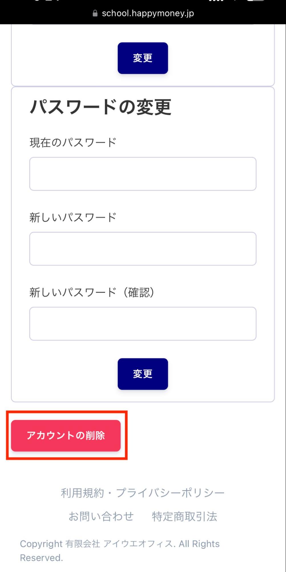The height and width of the screenshot is (572, 286).
Task: Click the アカウントの削除 button
Action: [x=66, y=436]
